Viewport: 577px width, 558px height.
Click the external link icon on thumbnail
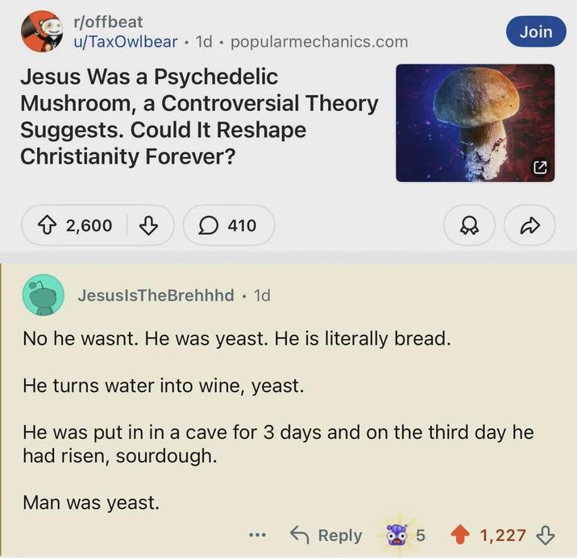point(541,167)
